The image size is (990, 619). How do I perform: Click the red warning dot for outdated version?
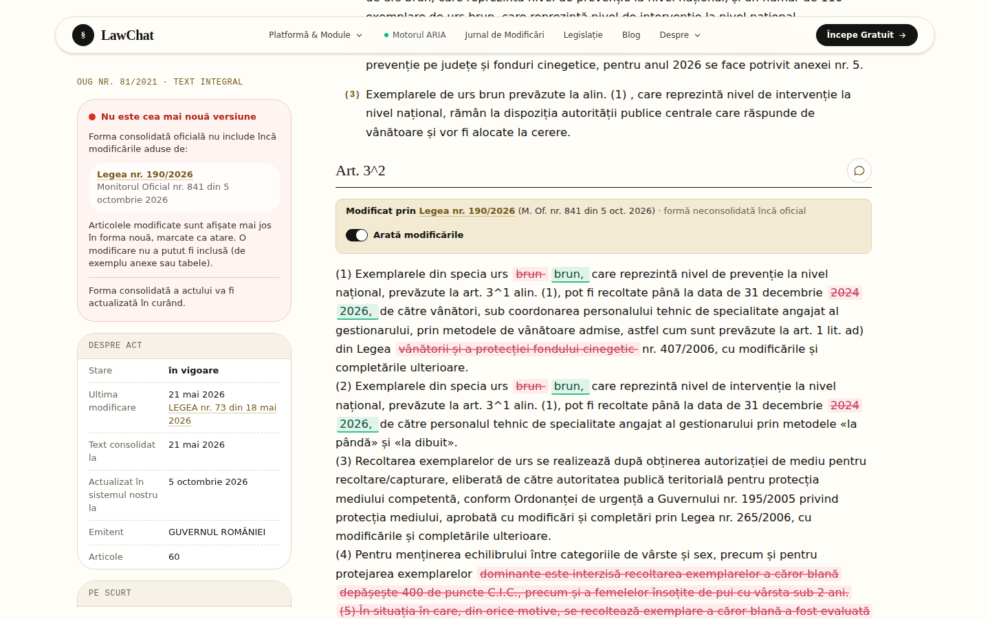point(92,117)
